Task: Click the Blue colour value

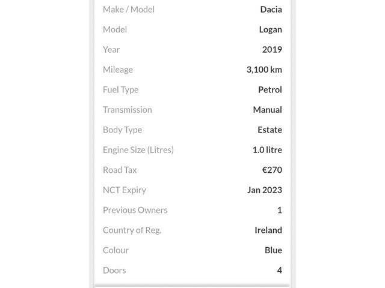Action: pos(273,251)
